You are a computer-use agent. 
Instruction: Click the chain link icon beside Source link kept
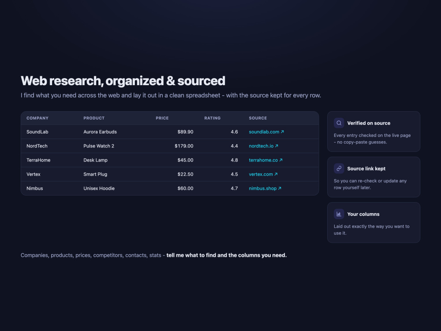339,169
